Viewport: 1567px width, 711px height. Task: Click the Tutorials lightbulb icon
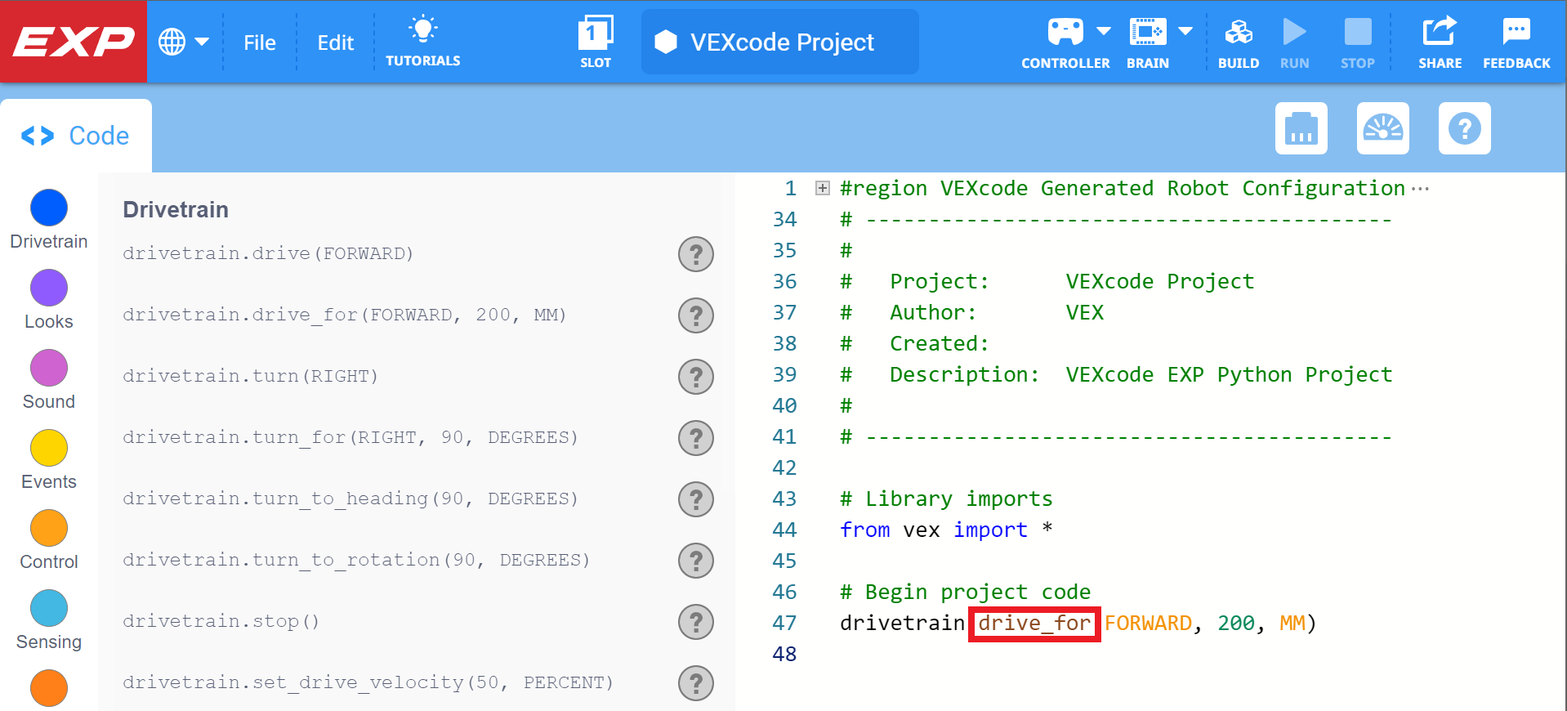click(x=422, y=30)
